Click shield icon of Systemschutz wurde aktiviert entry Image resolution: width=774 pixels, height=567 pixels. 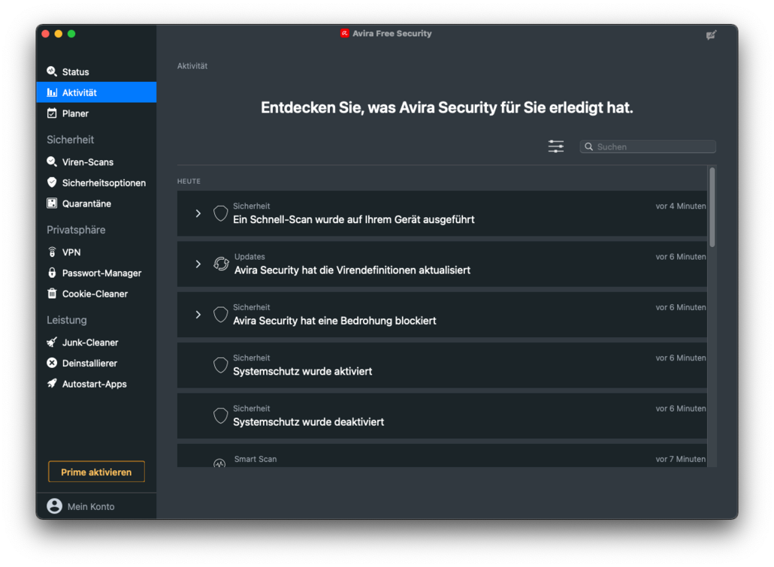point(220,365)
